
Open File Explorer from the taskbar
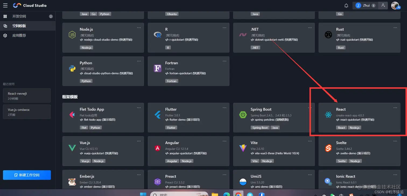(x=215, y=194)
